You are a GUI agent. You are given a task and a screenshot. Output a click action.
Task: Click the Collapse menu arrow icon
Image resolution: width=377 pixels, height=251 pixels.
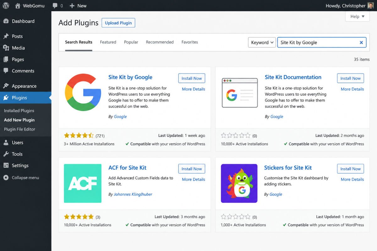pos(6,178)
